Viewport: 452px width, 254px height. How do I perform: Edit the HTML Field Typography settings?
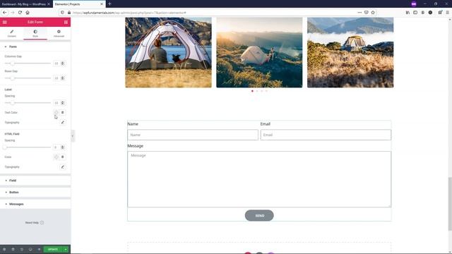tap(63, 167)
